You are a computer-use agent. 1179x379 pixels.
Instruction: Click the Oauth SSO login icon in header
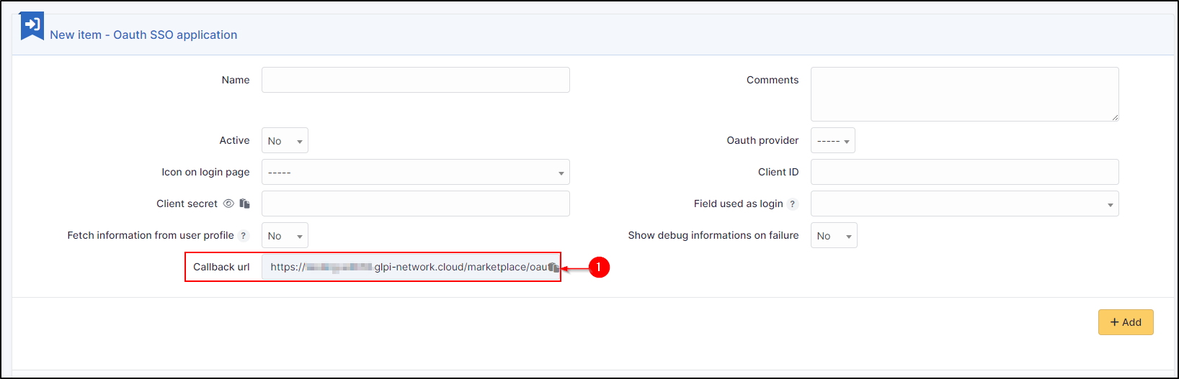click(x=32, y=25)
